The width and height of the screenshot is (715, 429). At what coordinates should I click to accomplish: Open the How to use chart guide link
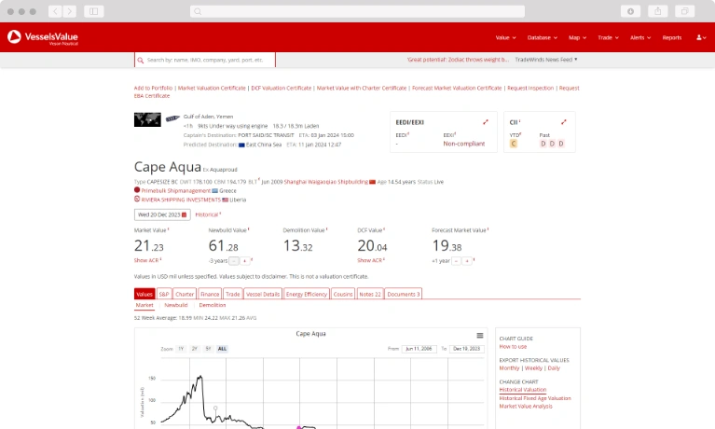tap(513, 346)
